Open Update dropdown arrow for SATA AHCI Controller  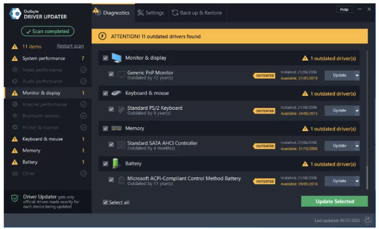[x=357, y=146]
